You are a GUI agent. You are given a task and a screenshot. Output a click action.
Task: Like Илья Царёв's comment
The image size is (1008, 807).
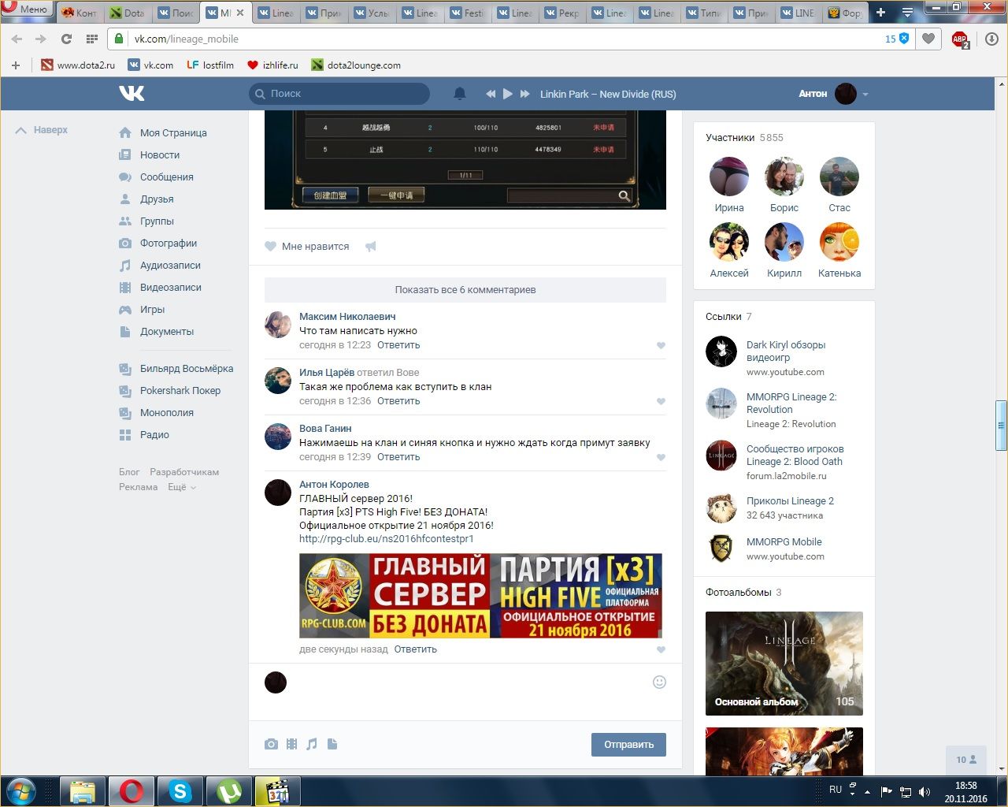click(661, 401)
